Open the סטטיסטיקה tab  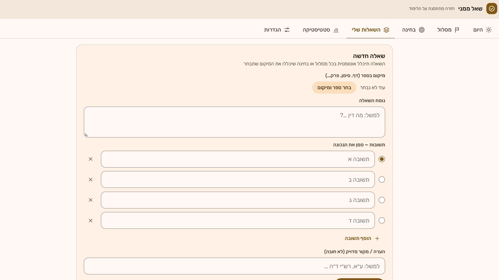[321, 30]
